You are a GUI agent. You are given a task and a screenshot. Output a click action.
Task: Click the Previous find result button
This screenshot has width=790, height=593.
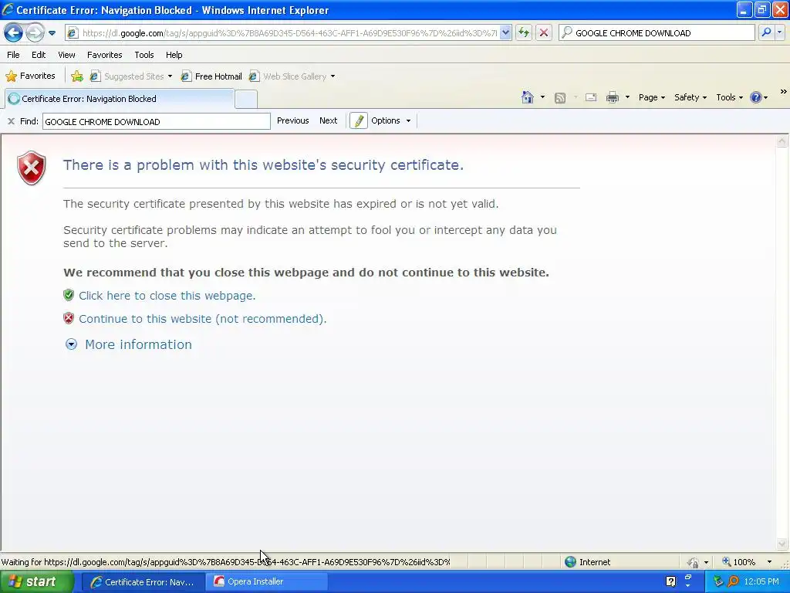pos(292,120)
